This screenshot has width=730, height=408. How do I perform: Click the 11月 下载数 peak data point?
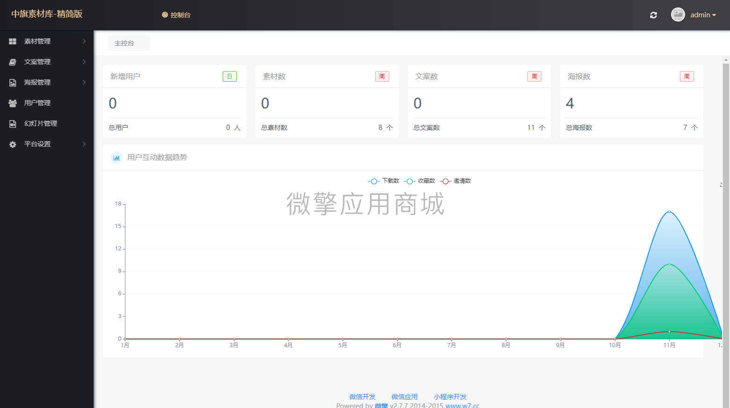pyautogui.click(x=669, y=212)
